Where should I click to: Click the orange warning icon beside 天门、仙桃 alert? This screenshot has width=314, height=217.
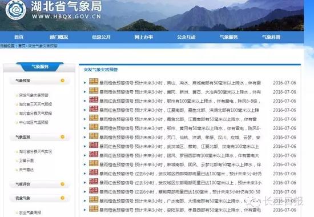tap(94, 136)
